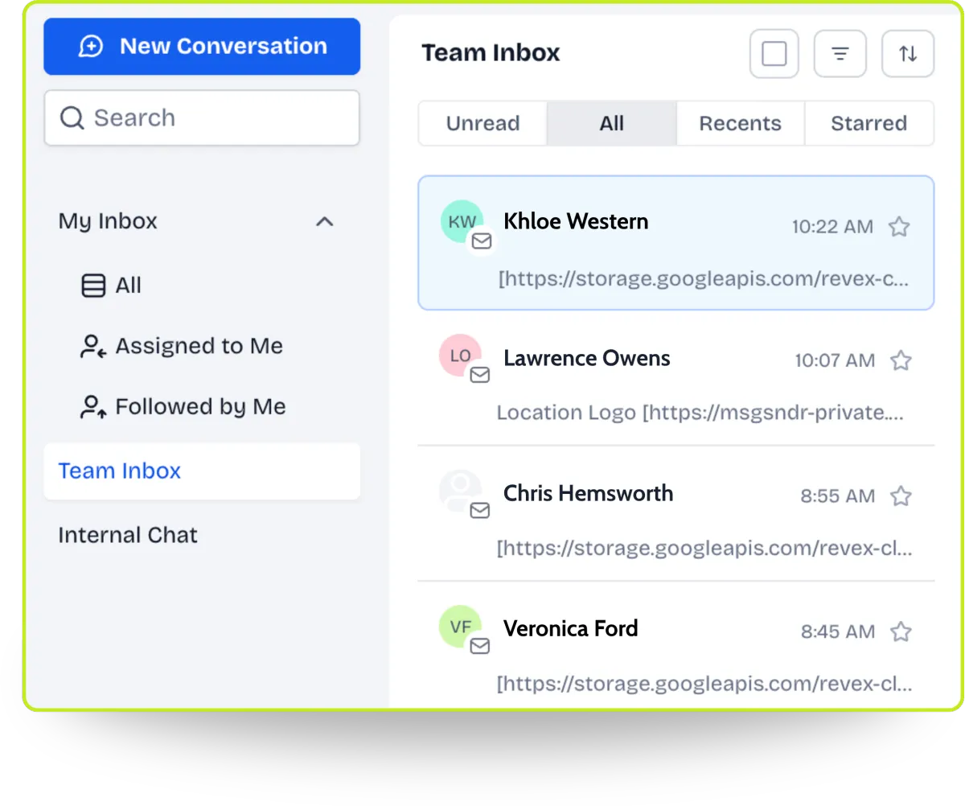Screen dimensions: 965x806
Task: Click the magnifier icon in Search
Action: pos(72,118)
